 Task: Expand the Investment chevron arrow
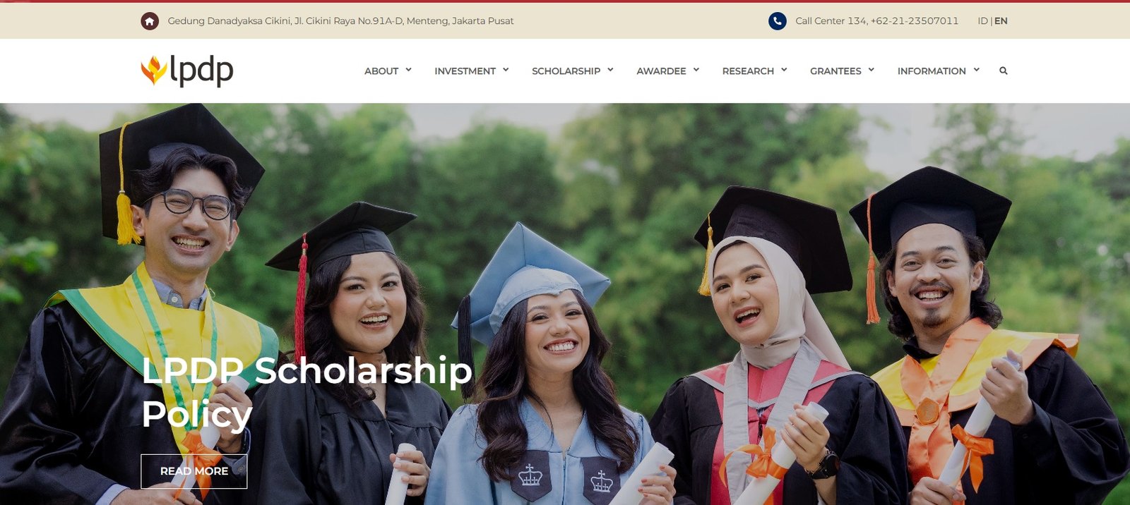coord(506,70)
